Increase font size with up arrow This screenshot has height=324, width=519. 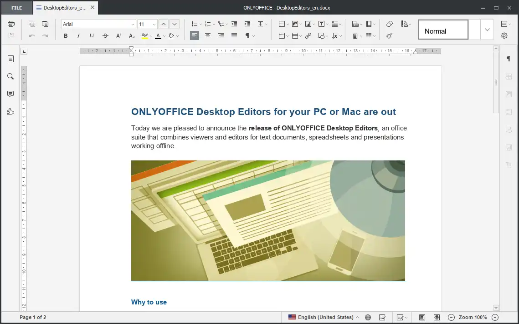(x=164, y=24)
